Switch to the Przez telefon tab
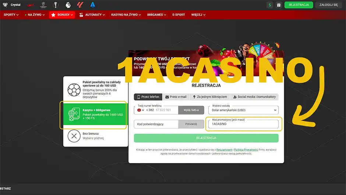 pos(148,97)
